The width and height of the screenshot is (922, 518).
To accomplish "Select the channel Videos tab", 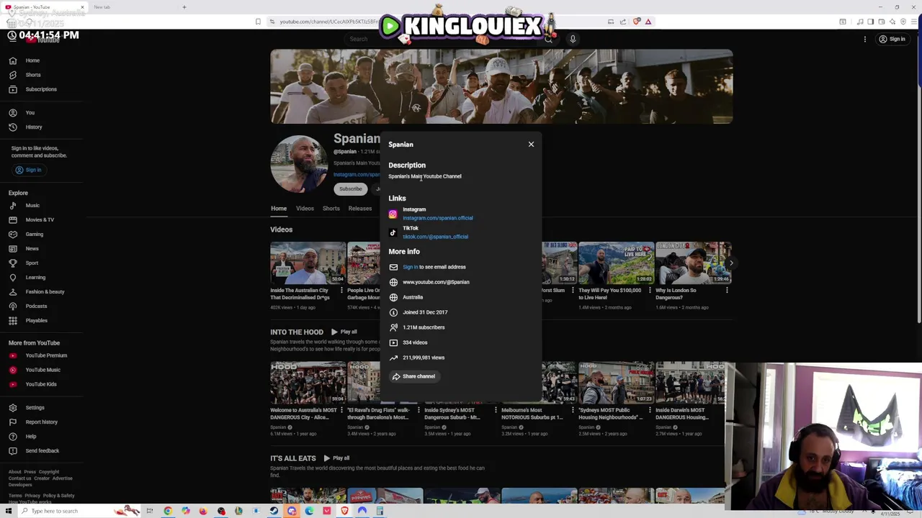I will point(305,209).
